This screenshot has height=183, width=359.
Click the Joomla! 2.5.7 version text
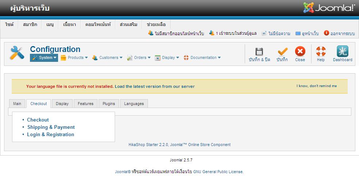click(x=181, y=160)
